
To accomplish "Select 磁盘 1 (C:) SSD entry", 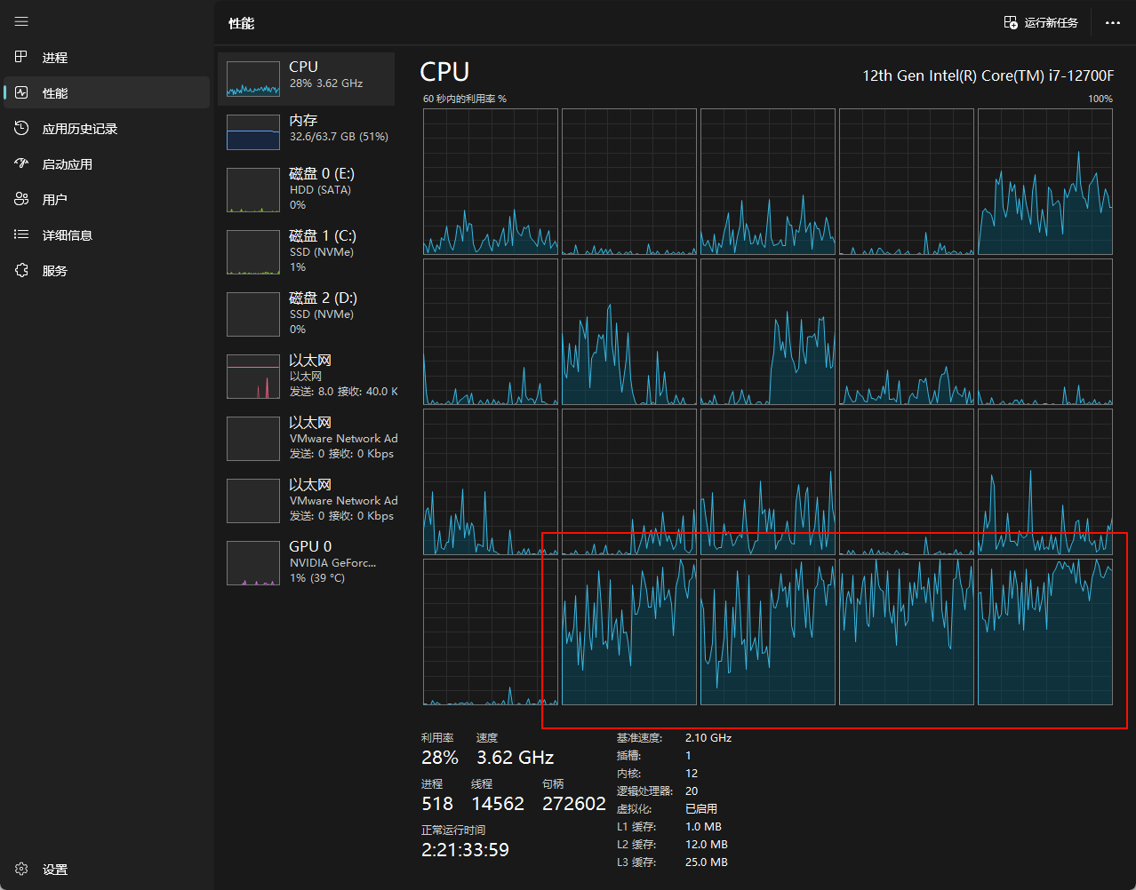I will pyautogui.click(x=306, y=252).
